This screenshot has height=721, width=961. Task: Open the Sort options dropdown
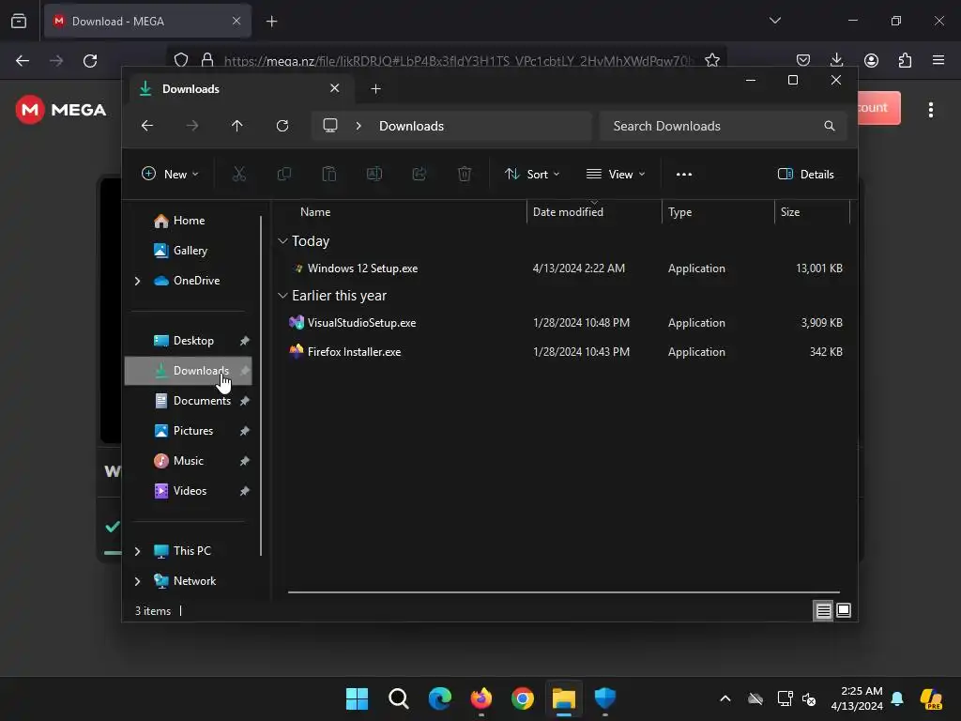tap(532, 174)
